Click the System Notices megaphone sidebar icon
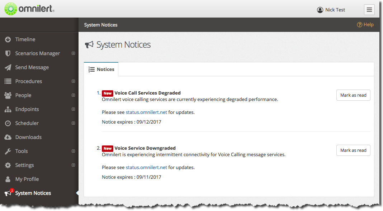 click(x=8, y=193)
